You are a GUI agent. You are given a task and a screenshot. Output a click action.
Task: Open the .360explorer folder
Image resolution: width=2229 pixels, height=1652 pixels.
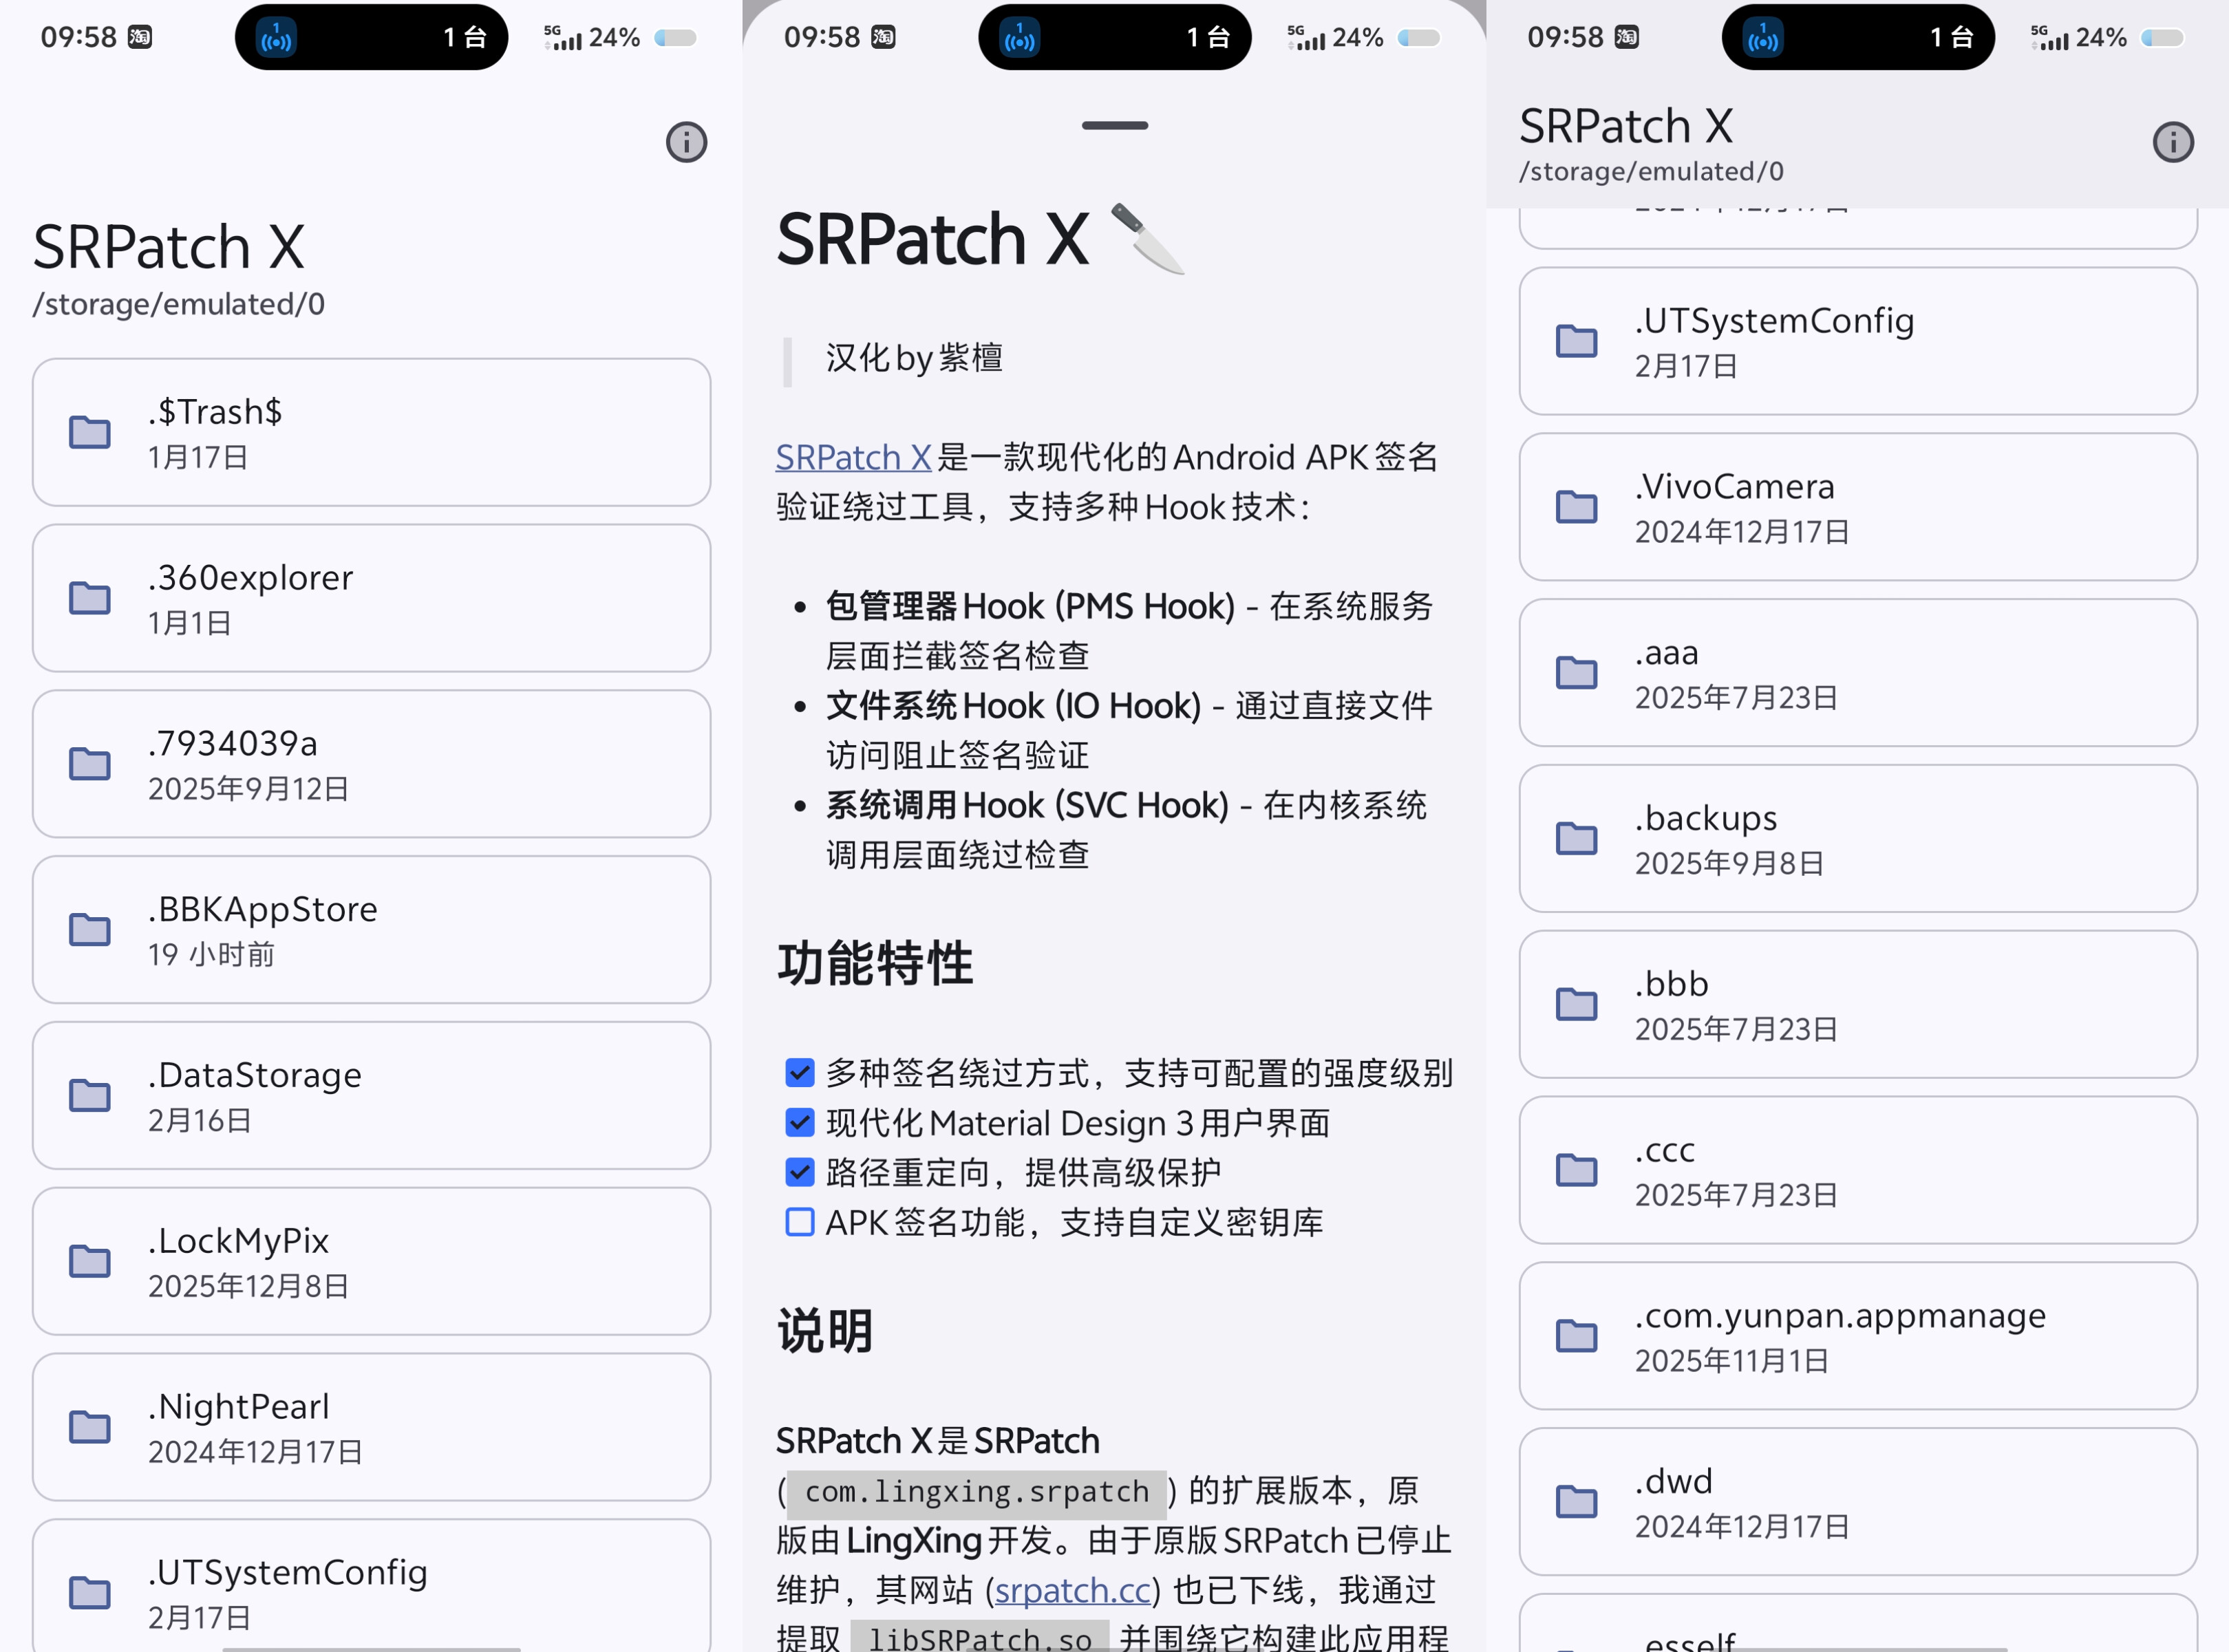point(370,598)
